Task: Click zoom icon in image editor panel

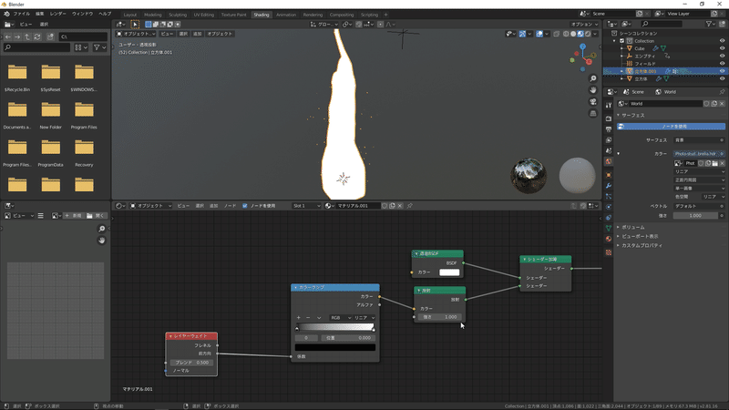Action: point(102,229)
